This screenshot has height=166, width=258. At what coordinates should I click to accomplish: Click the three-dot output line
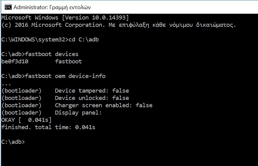[x=6, y=83]
